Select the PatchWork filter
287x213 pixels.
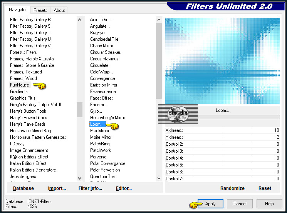pos(101,150)
